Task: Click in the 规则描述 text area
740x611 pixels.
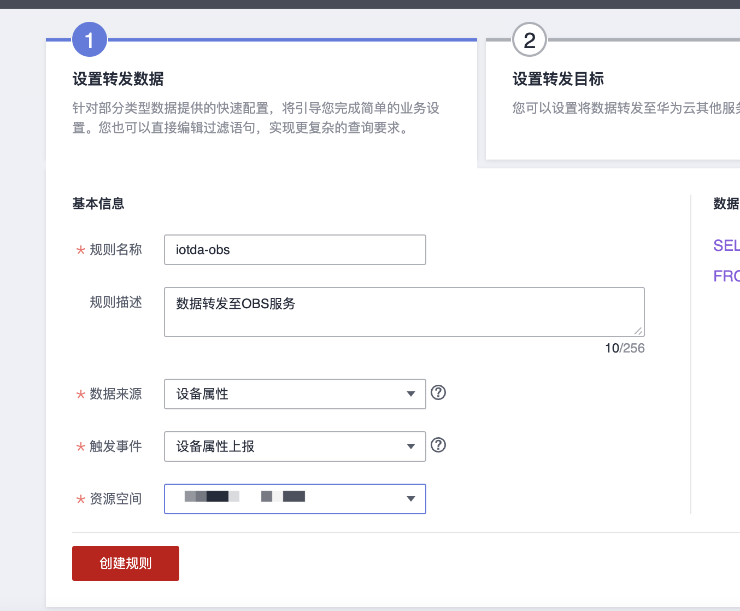Action: pyautogui.click(x=404, y=312)
